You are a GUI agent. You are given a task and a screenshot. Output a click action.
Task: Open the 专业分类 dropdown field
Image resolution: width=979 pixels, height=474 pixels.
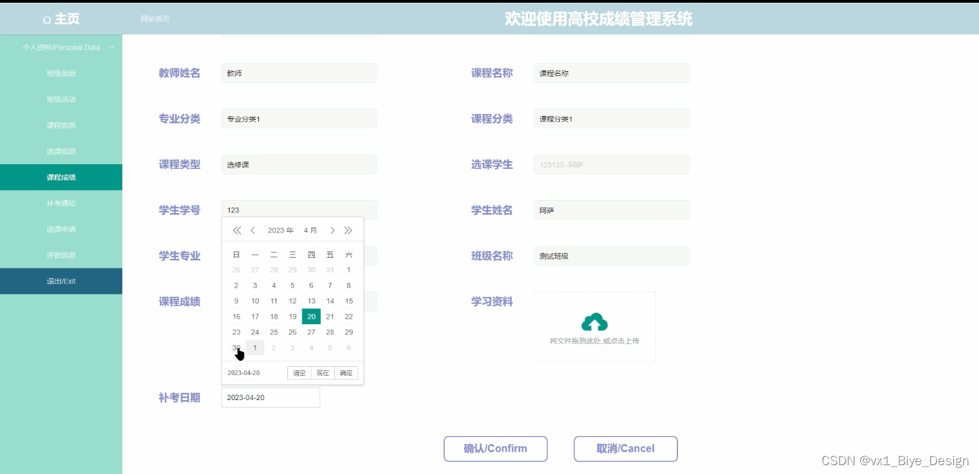click(x=299, y=118)
